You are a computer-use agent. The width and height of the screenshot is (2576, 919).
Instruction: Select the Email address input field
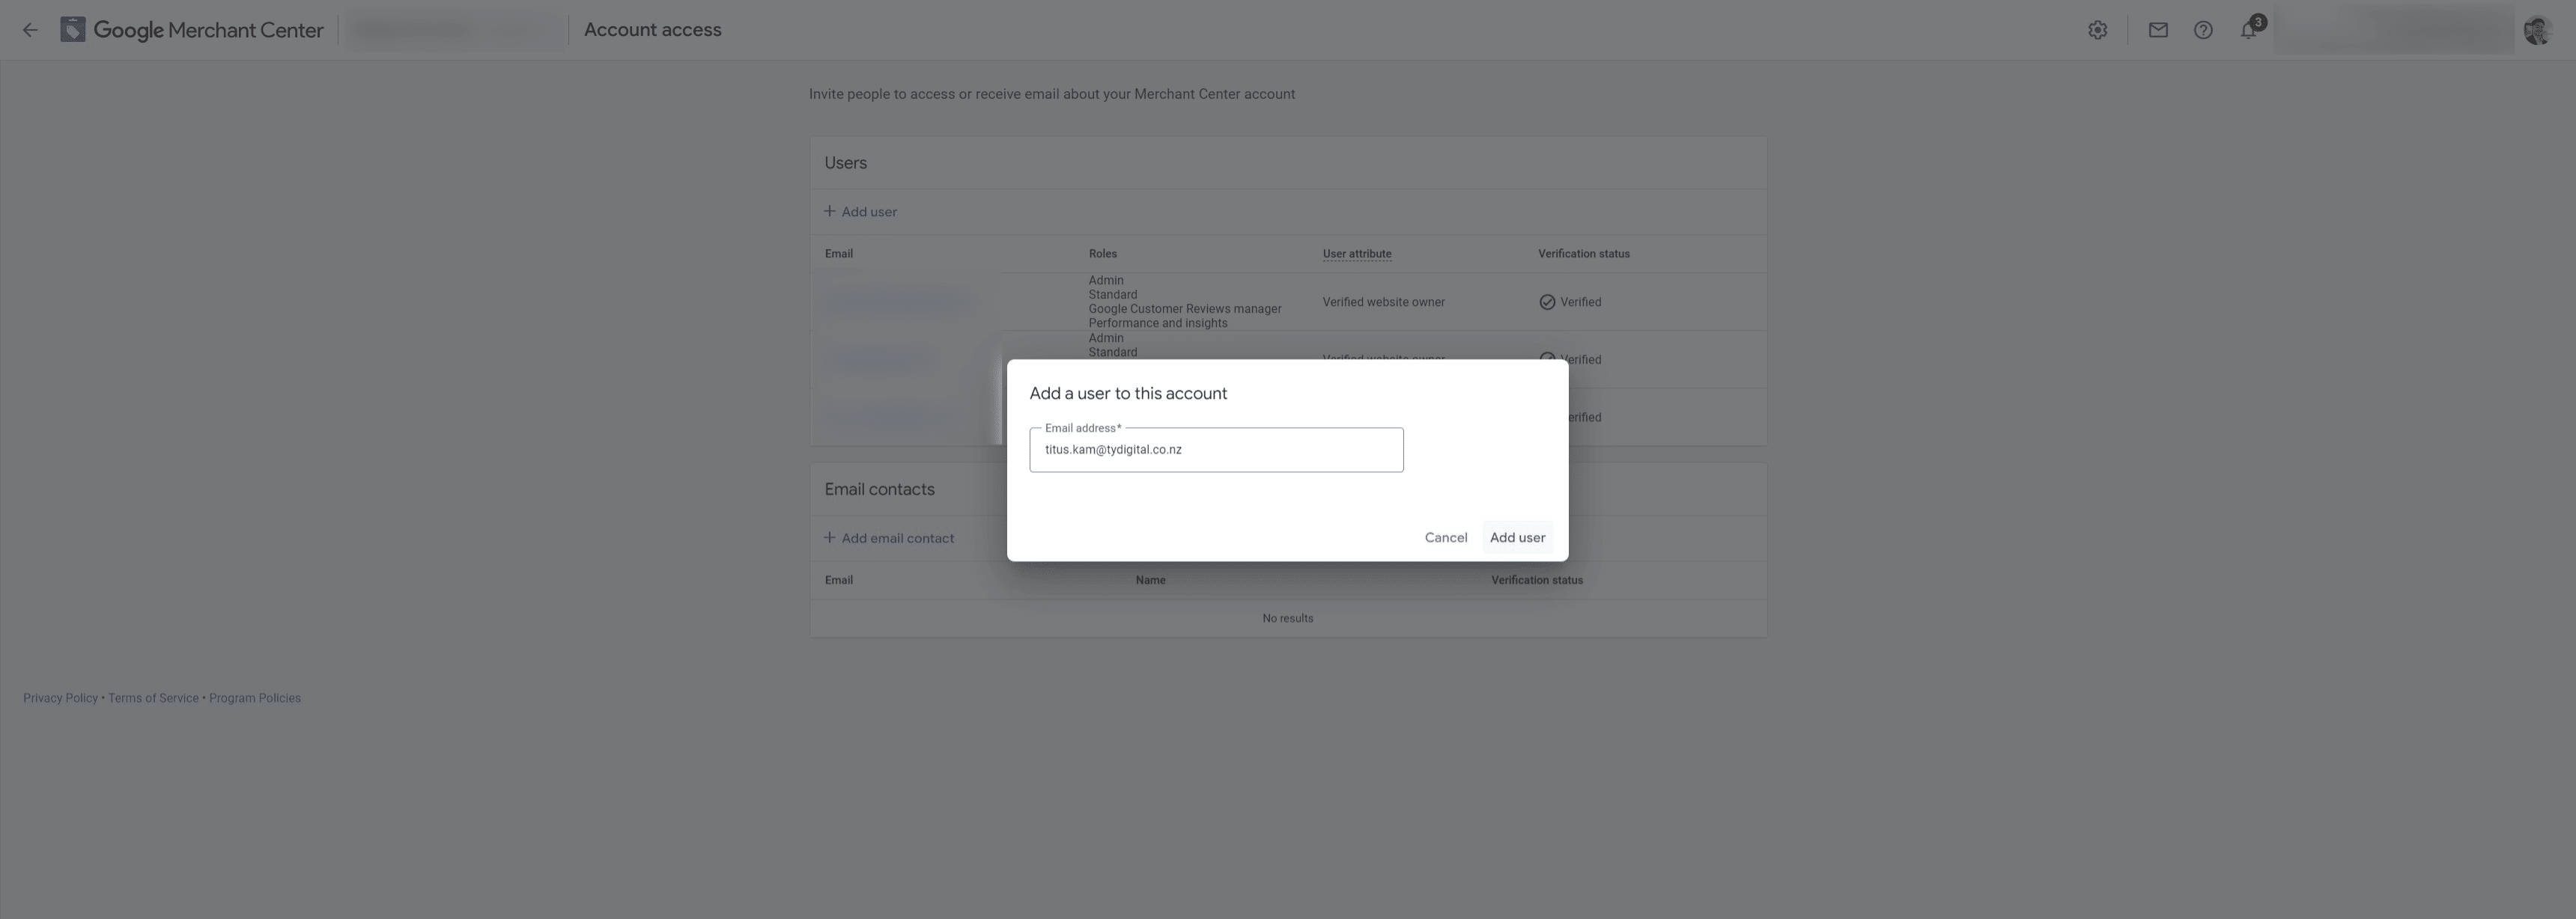1216,450
